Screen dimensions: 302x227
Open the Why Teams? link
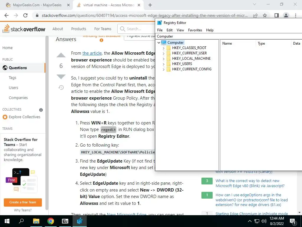(23, 210)
